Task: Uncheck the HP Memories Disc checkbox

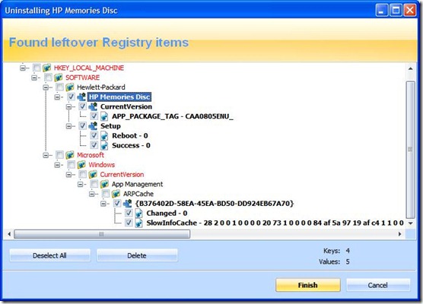Action: (71, 97)
